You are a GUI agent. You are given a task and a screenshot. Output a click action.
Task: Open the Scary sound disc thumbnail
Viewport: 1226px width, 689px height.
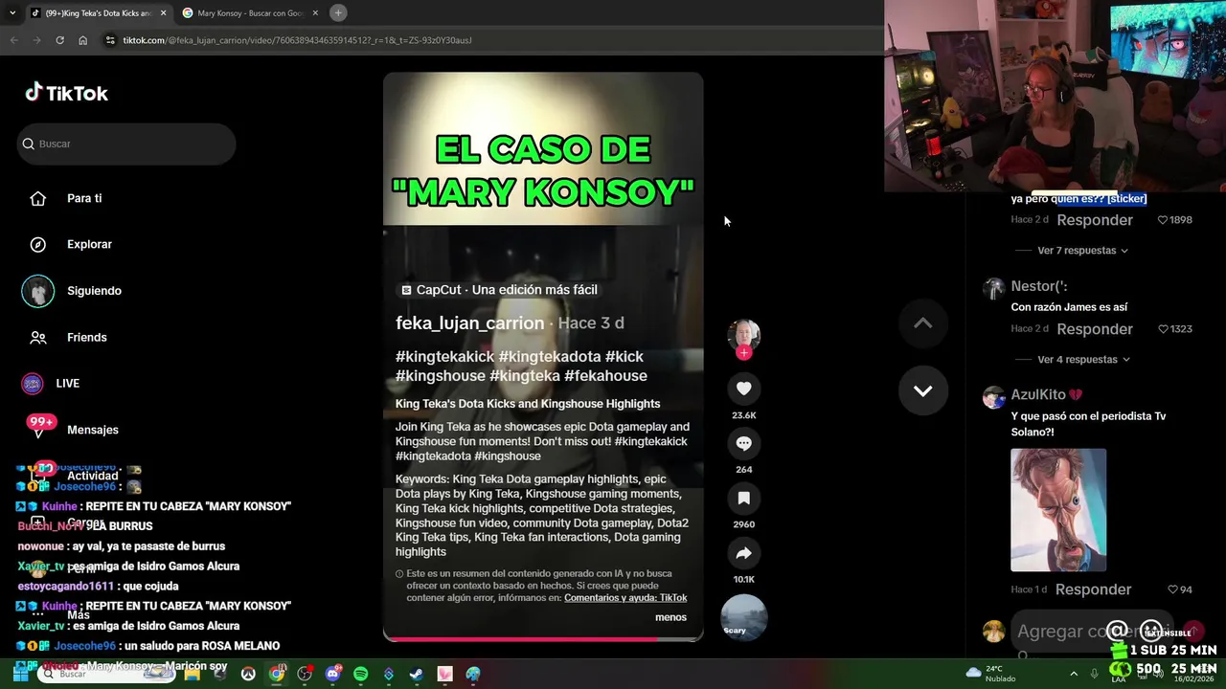coord(744,617)
